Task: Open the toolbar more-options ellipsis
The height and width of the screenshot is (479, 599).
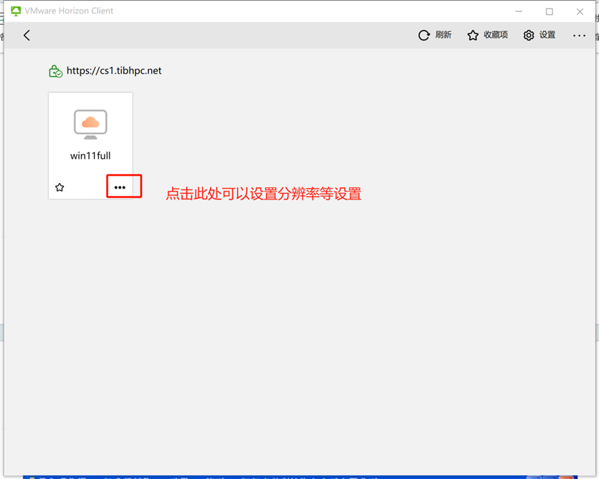Action: click(x=579, y=35)
